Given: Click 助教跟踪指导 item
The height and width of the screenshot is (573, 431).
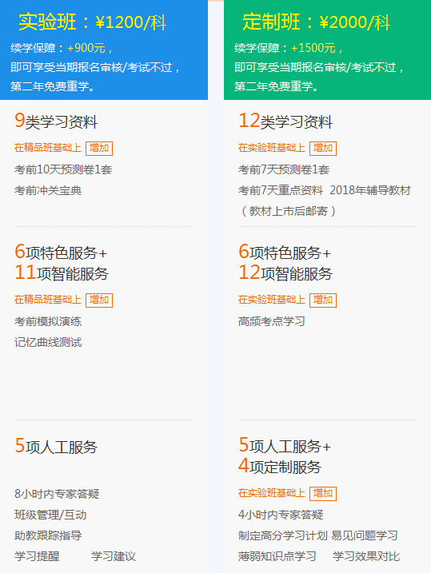Looking at the screenshot, I should [48, 535].
